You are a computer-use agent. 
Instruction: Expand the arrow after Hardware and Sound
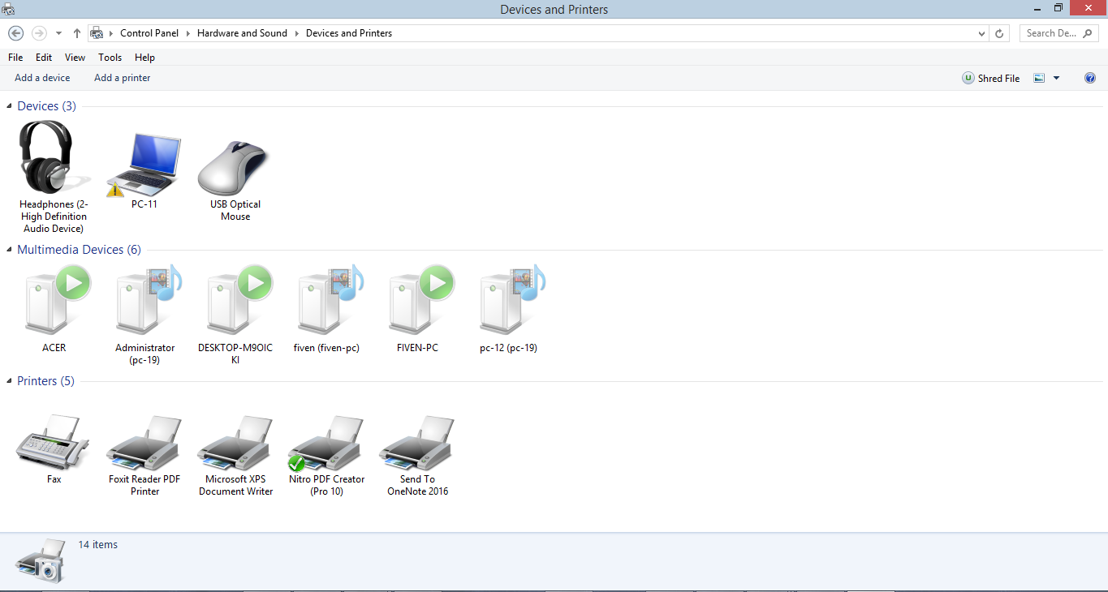coord(296,33)
